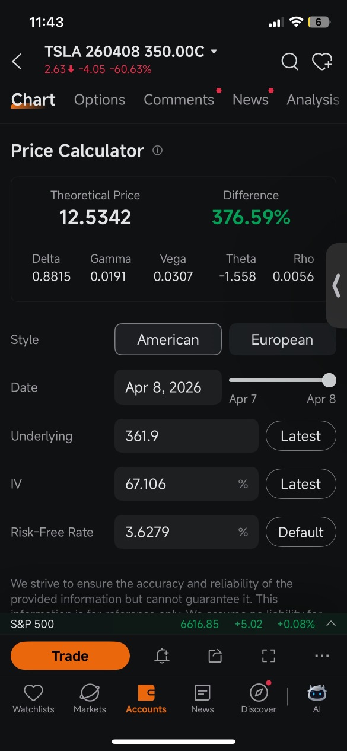Viewport: 347px width, 751px height.
Task: Switch to the Options tab
Action: pyautogui.click(x=100, y=100)
